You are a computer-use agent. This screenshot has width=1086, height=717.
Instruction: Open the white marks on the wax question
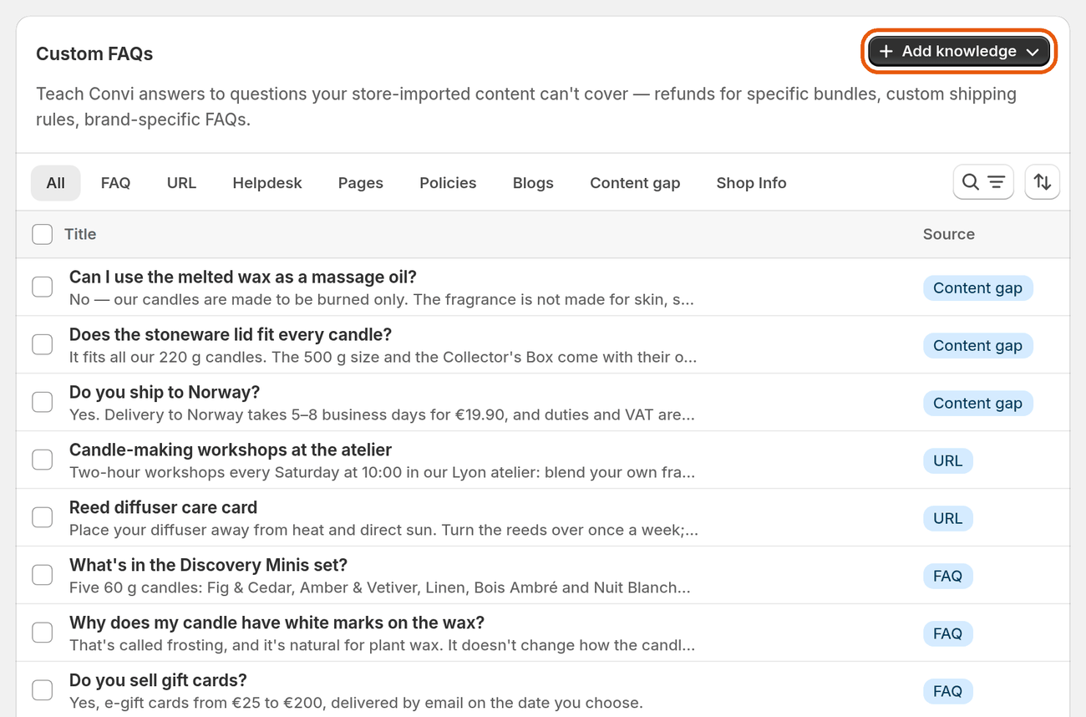pos(277,623)
